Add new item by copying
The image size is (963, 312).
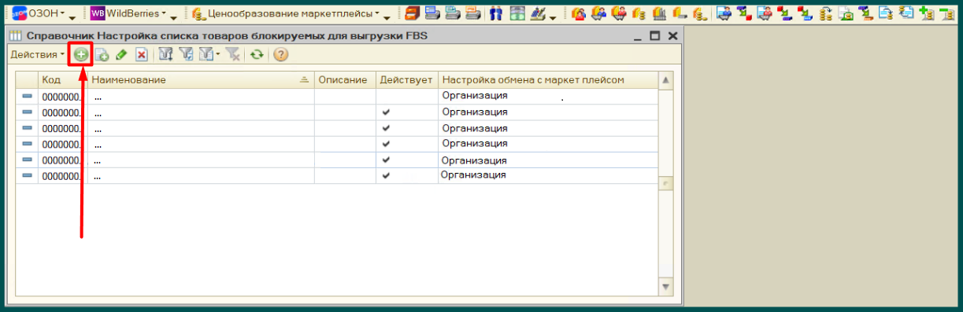coord(102,54)
